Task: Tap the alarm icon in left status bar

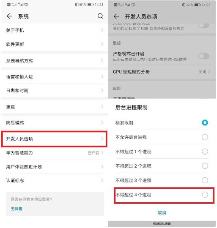Action: (x=26, y=5)
